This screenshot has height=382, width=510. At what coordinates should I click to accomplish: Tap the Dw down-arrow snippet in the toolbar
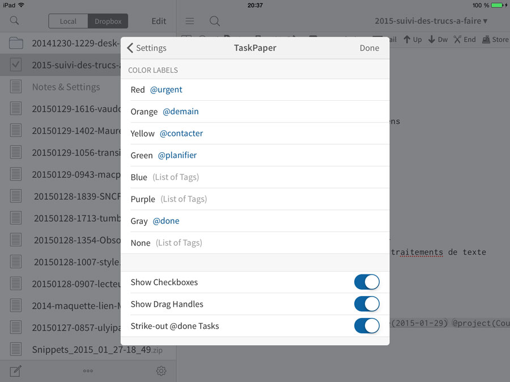click(438, 40)
